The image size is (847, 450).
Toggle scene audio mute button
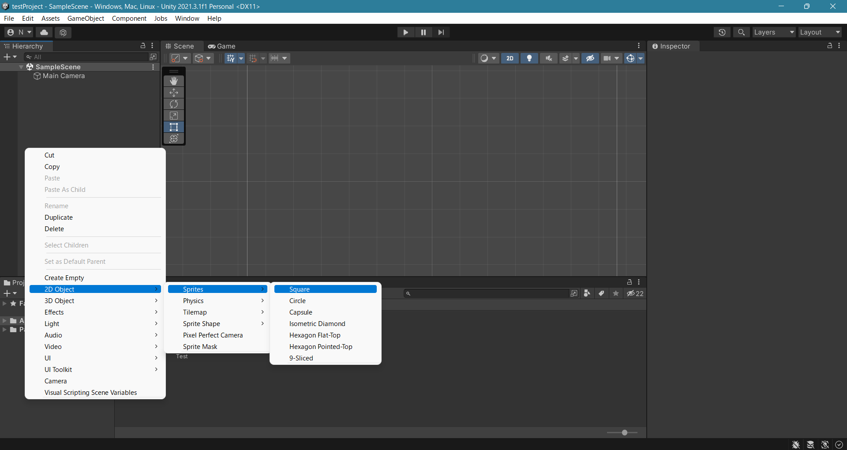(x=549, y=58)
